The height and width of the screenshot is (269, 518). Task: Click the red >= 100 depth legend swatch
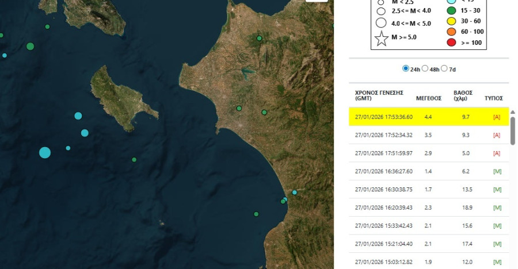(x=451, y=42)
